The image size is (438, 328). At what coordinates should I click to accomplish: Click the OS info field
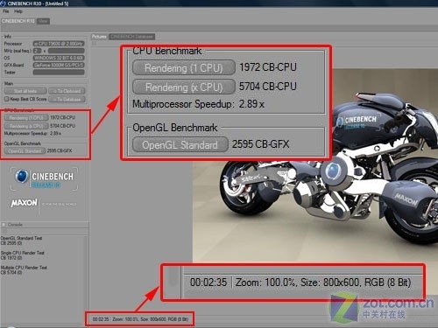pyautogui.click(x=59, y=58)
